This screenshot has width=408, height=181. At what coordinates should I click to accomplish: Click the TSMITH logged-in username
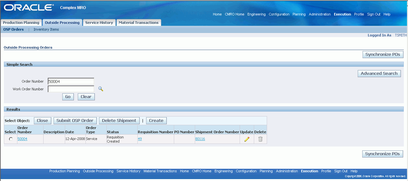[401, 35]
